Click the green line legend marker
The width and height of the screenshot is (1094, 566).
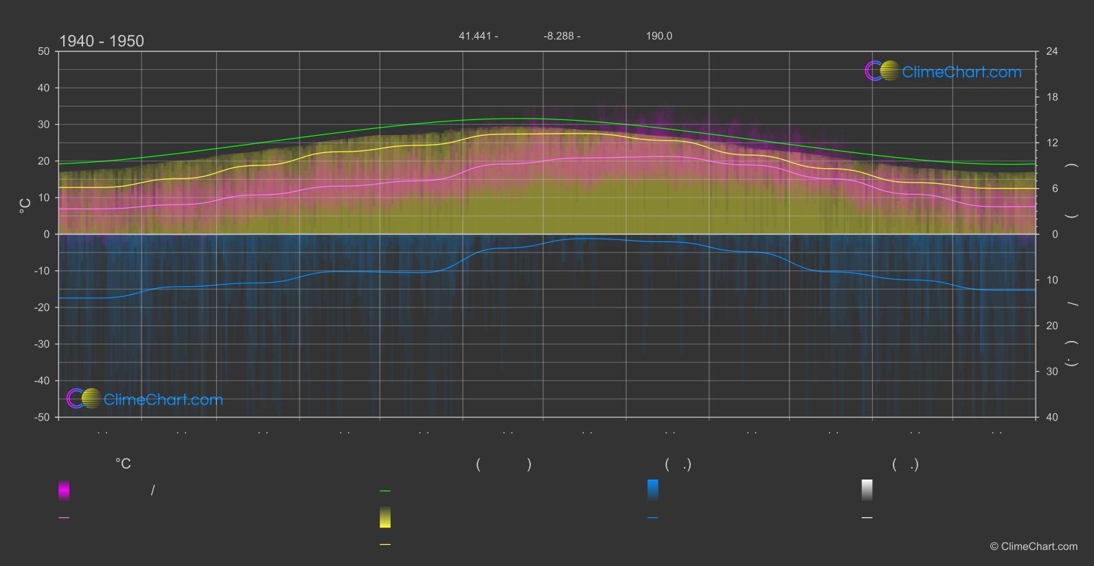pos(385,491)
